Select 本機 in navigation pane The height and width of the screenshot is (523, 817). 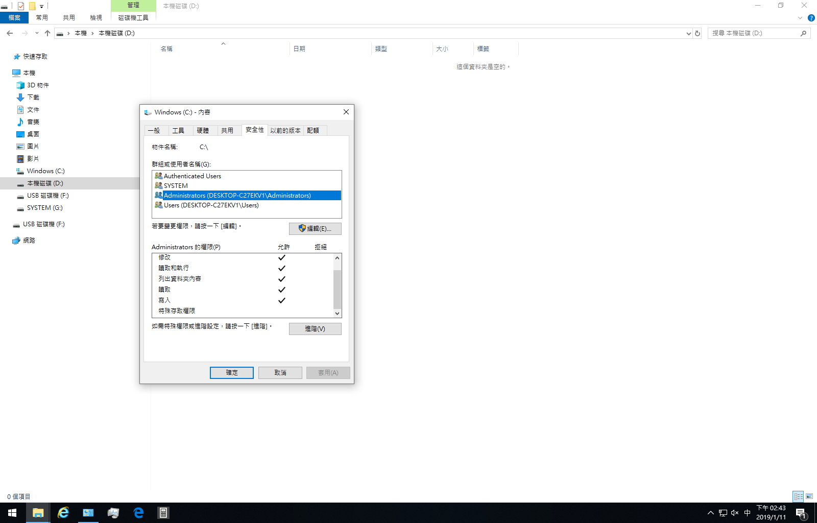click(x=29, y=73)
